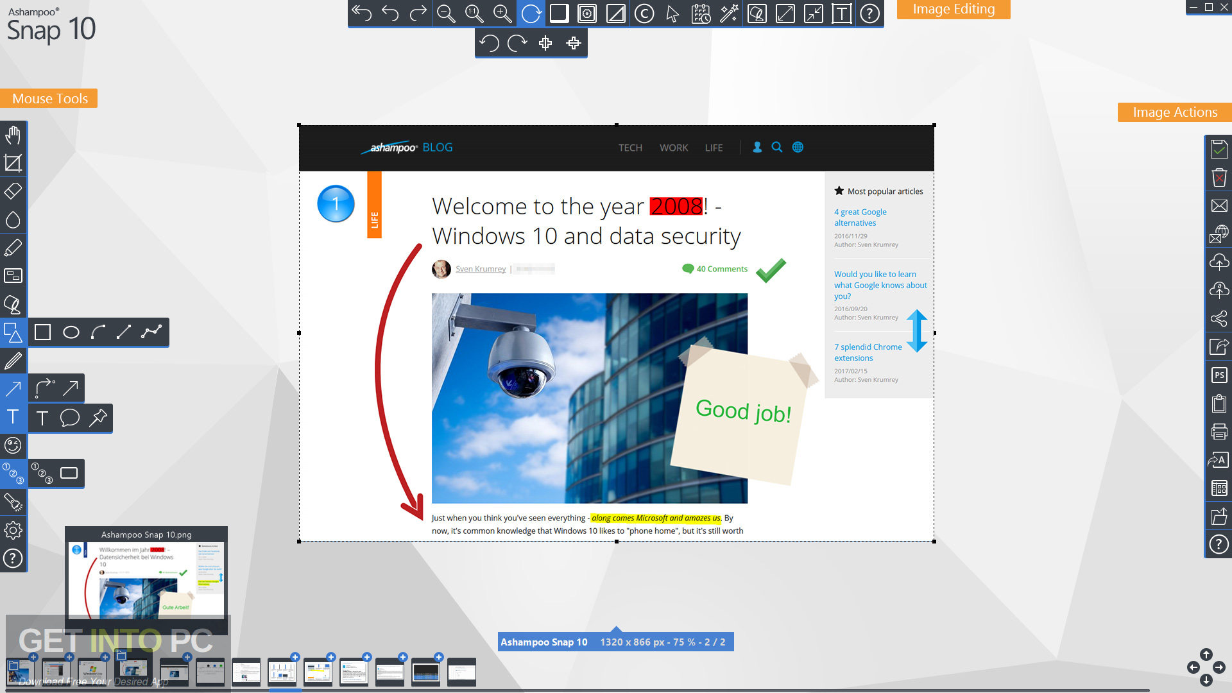Select the Rotate tool in Image Editing

(x=531, y=13)
